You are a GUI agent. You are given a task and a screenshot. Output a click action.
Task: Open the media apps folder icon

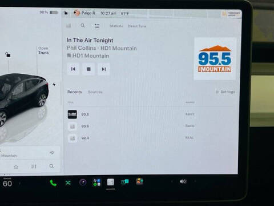(x=96, y=183)
